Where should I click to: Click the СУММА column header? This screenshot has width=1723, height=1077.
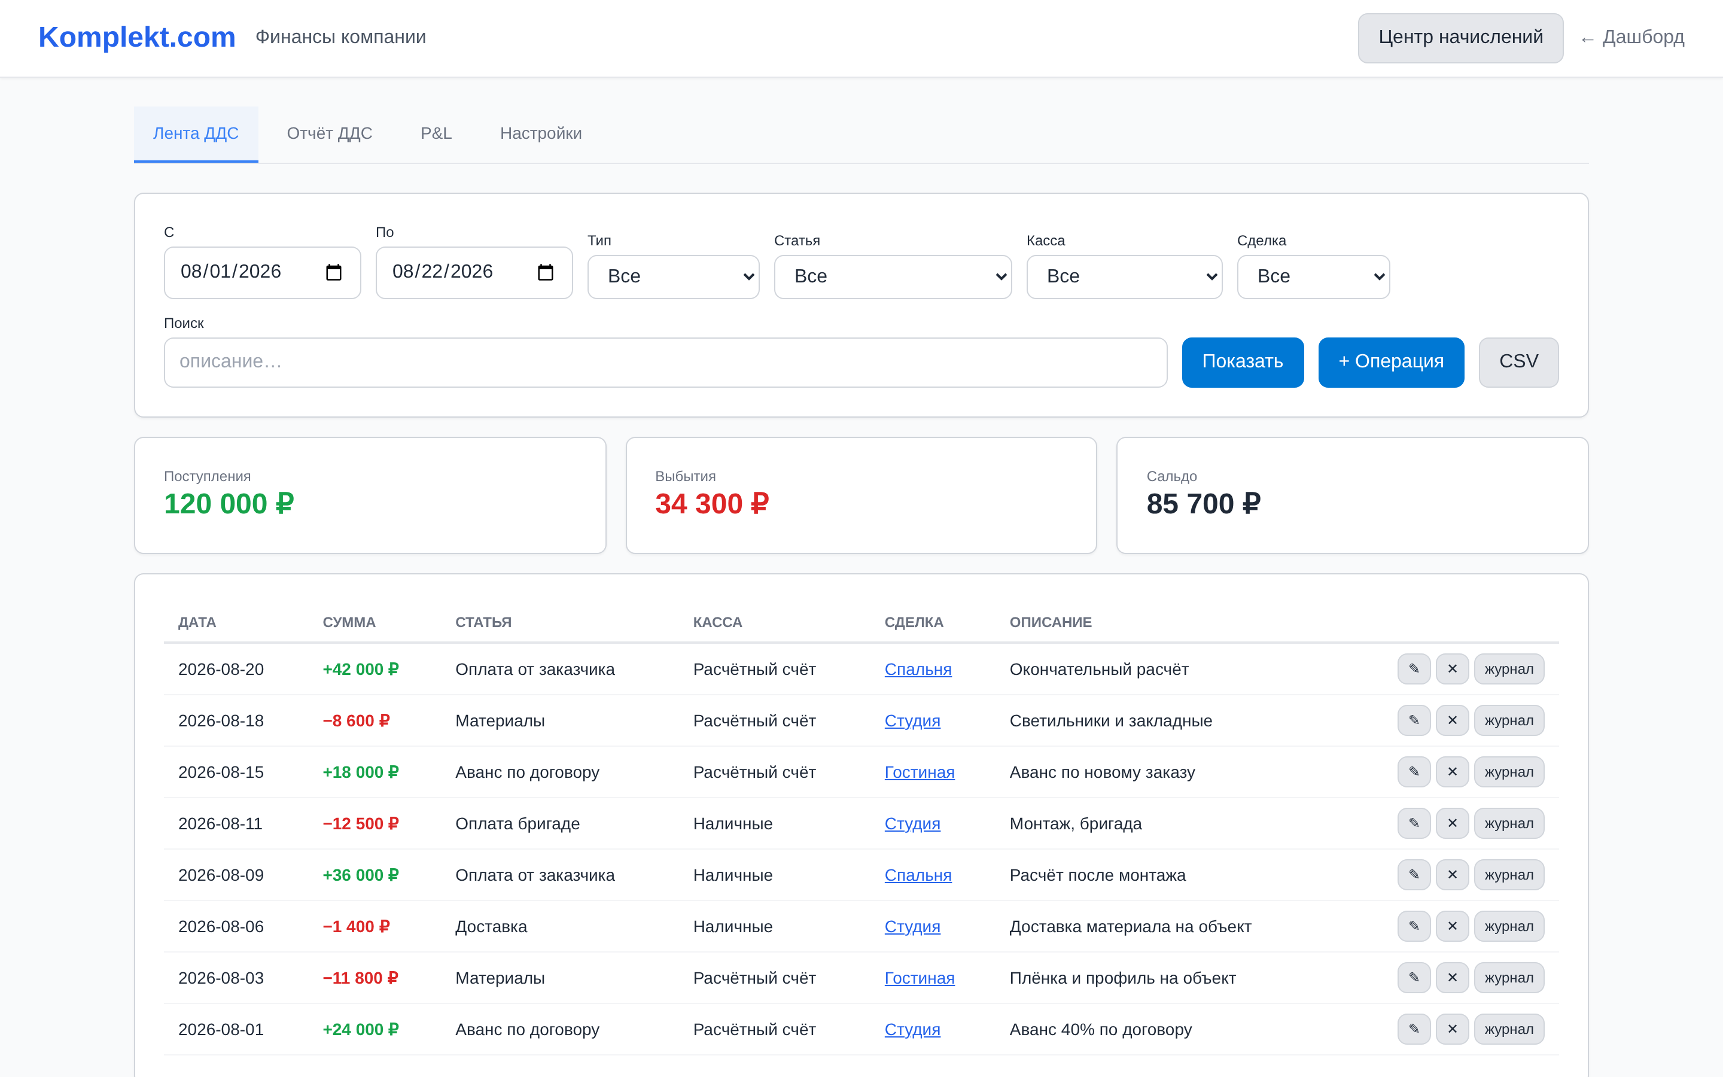[x=349, y=622]
